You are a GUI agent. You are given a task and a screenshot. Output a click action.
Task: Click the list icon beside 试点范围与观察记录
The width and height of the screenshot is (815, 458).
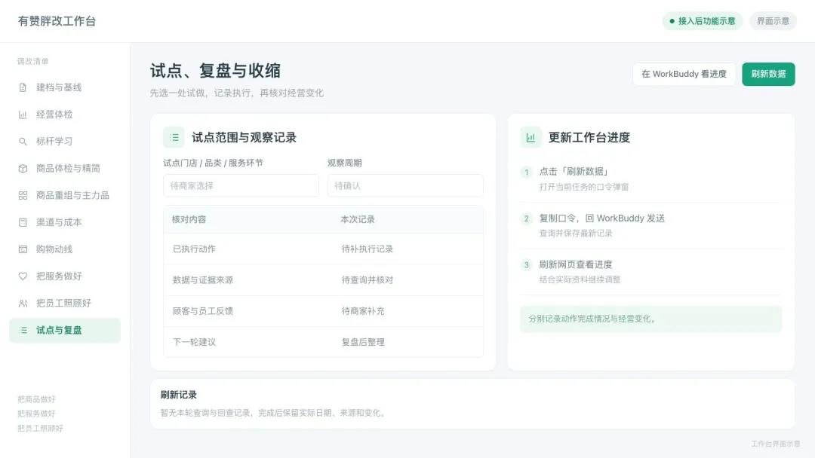click(x=174, y=137)
